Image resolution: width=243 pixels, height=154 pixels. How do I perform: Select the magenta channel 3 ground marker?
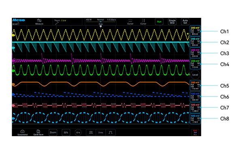(13, 60)
